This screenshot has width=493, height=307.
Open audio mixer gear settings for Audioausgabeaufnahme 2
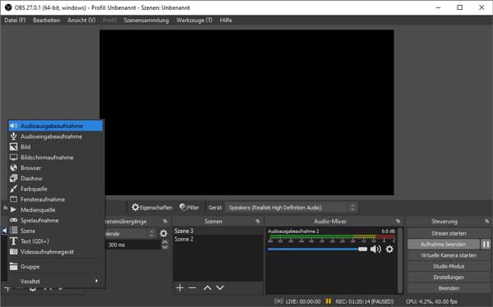coord(389,250)
